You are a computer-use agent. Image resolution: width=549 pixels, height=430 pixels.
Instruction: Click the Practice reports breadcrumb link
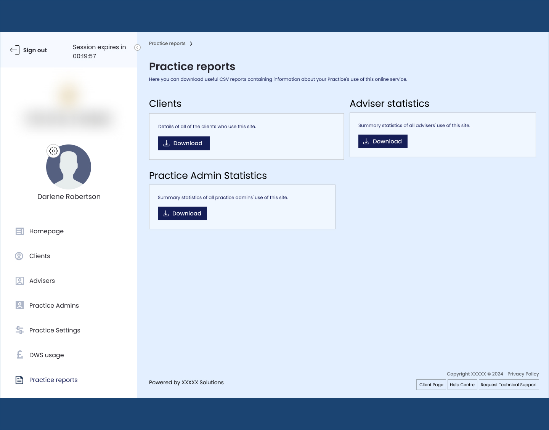click(x=167, y=43)
